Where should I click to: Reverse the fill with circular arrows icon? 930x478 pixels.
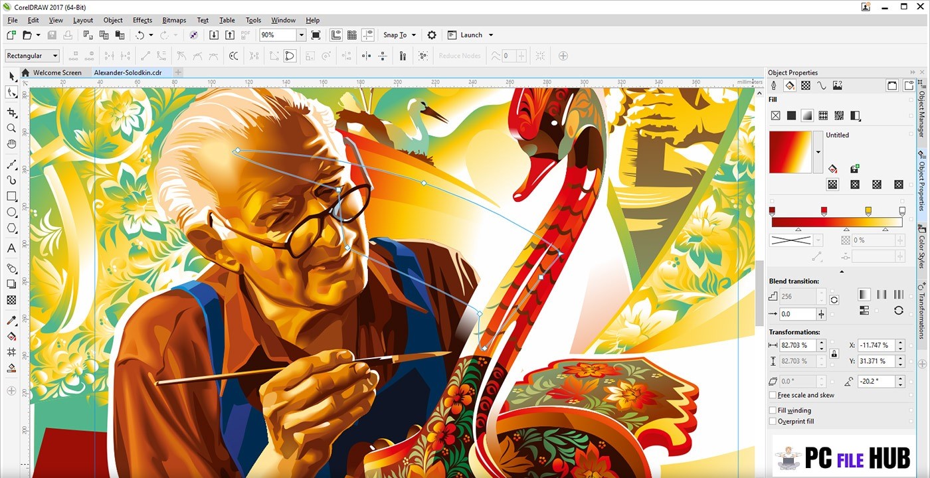(x=898, y=310)
